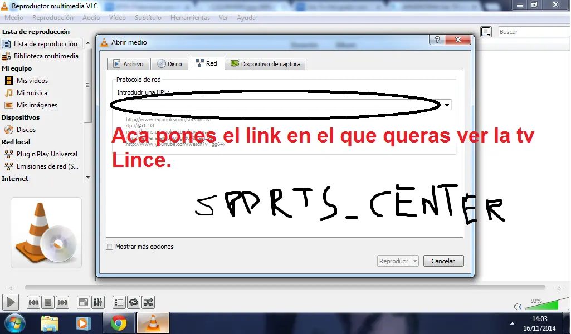Image resolution: width=571 pixels, height=334 pixels.
Task: Click the Reproducir button
Action: coord(394,261)
